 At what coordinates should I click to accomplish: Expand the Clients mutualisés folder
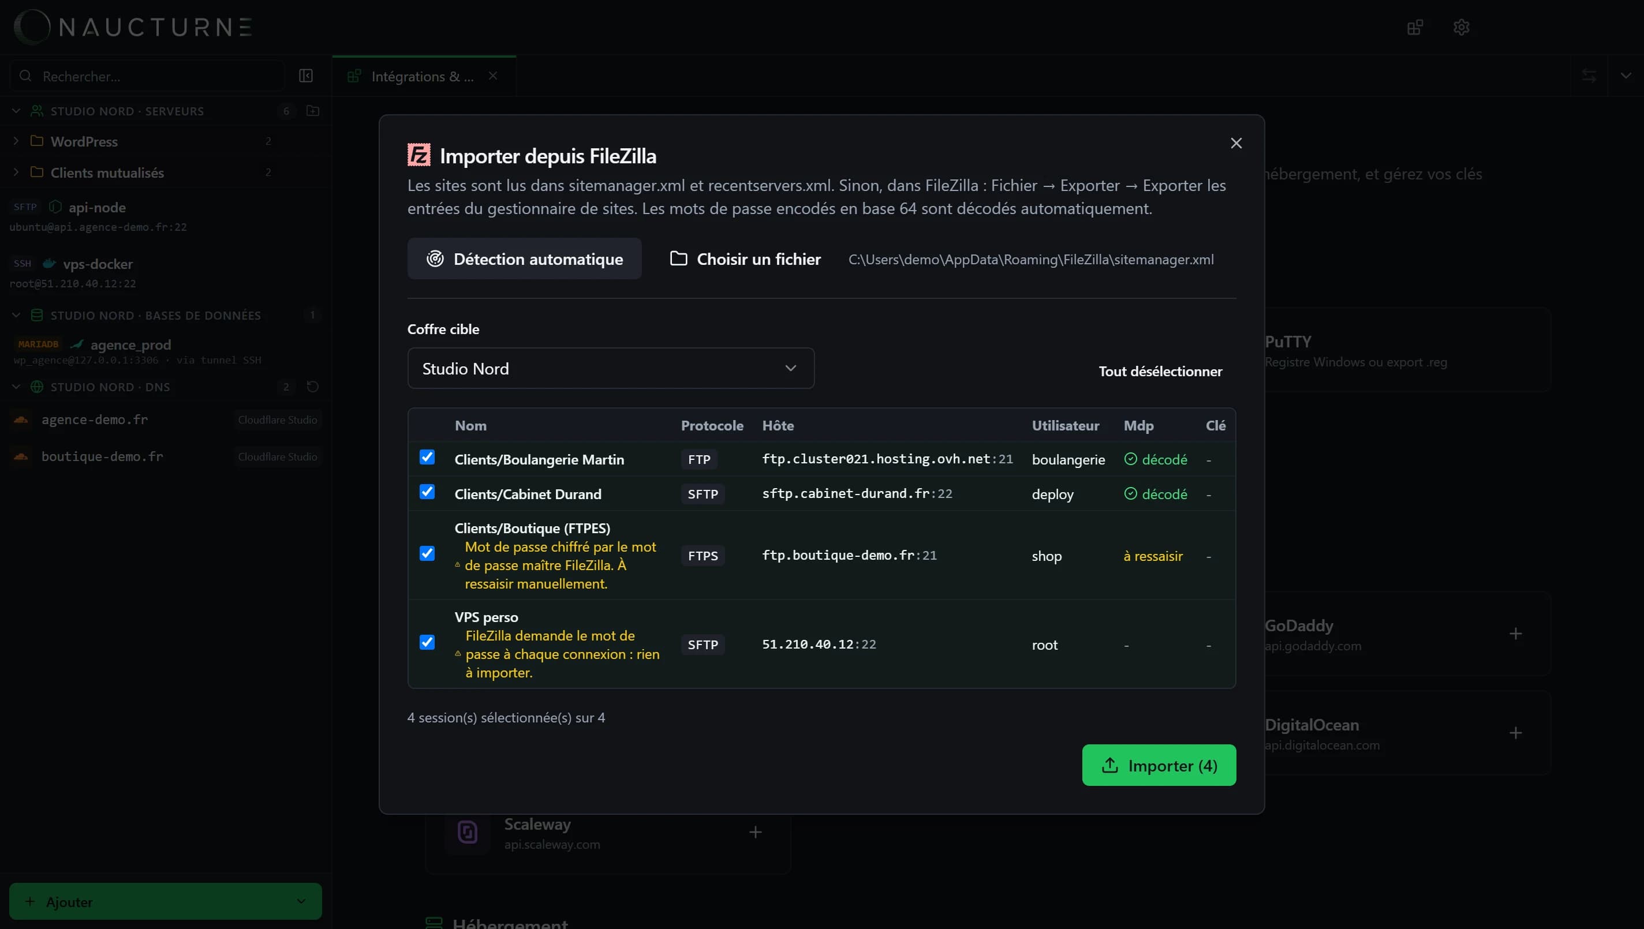tap(16, 173)
